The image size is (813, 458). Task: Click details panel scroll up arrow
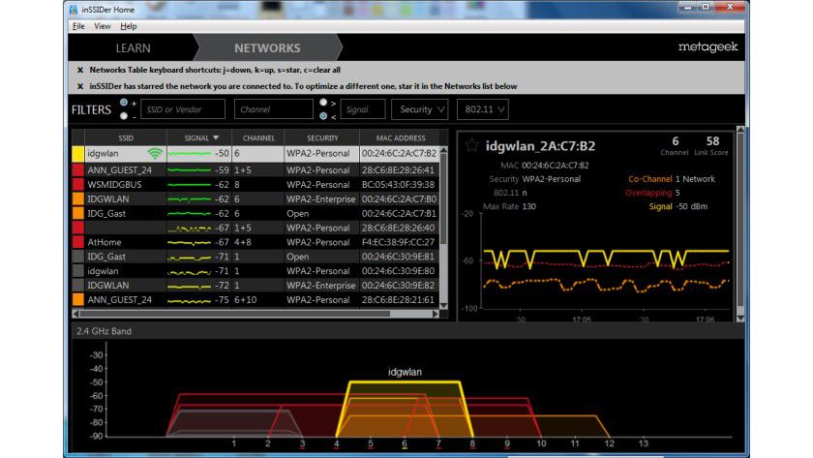point(740,130)
